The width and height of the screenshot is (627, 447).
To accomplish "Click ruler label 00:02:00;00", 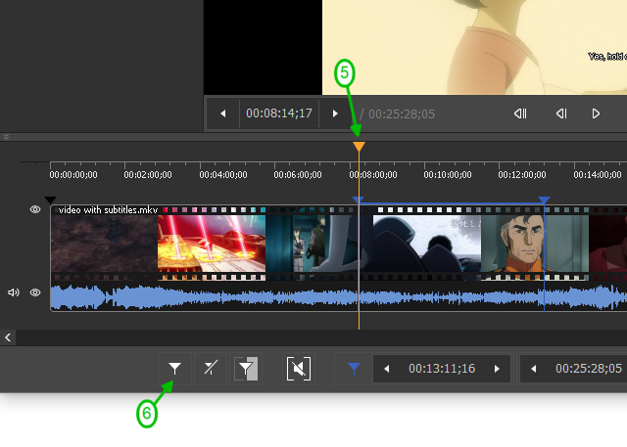I will pos(148,175).
